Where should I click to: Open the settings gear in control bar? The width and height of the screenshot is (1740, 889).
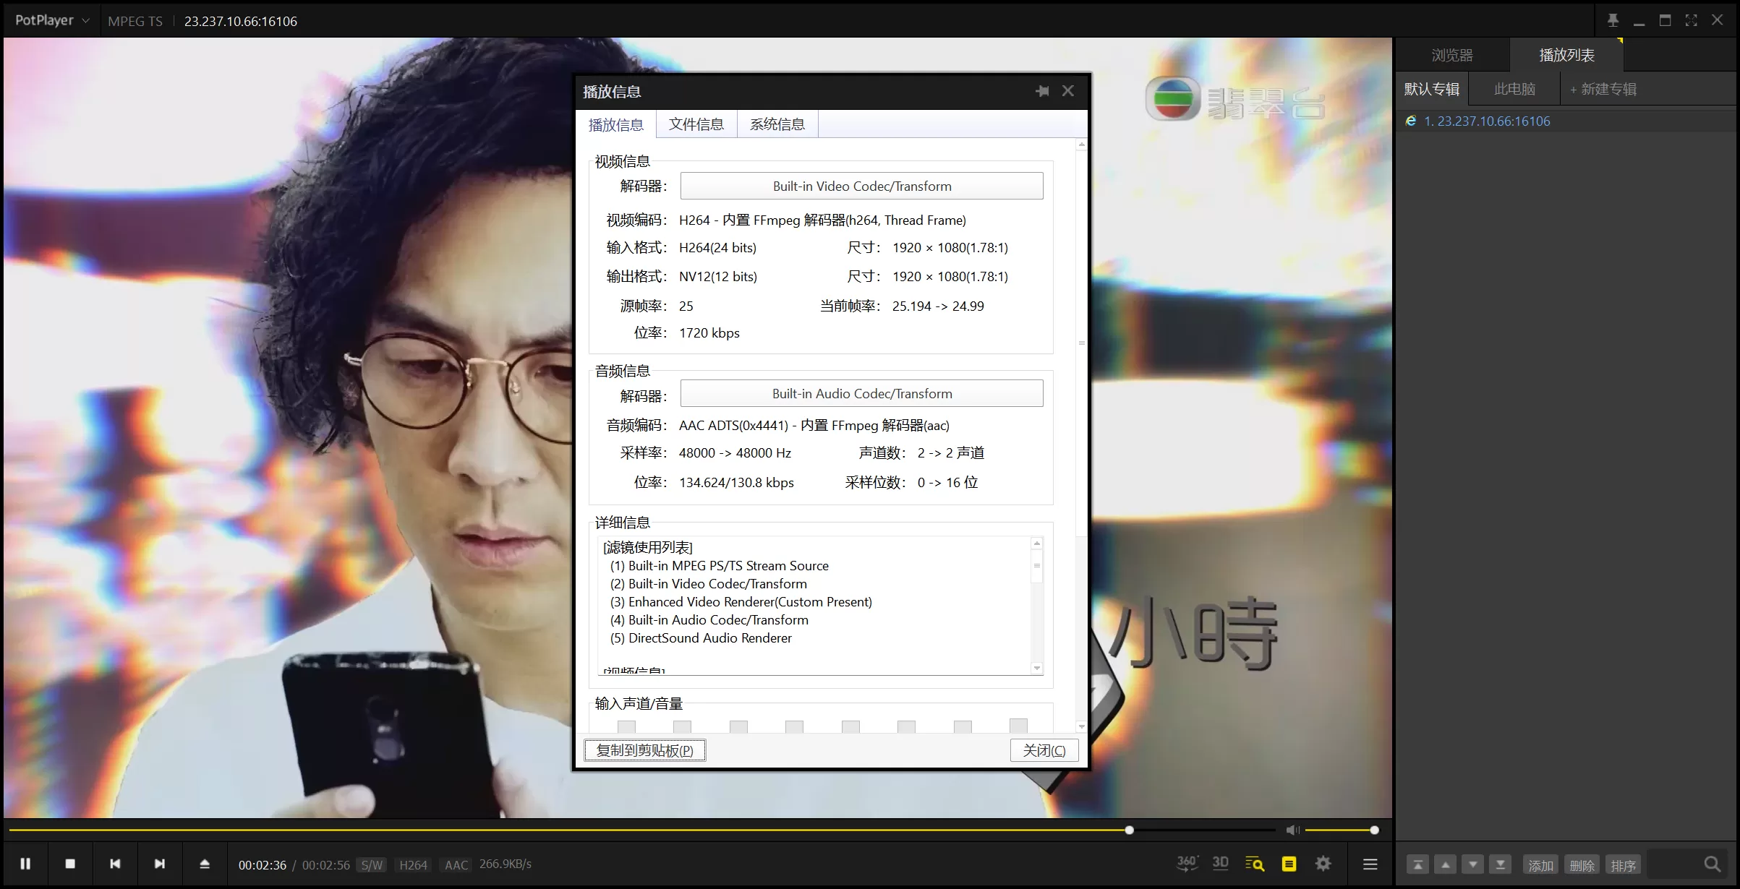[1323, 864]
